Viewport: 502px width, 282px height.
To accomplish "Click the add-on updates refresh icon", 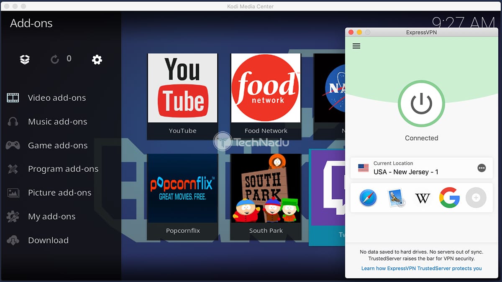I will click(55, 60).
